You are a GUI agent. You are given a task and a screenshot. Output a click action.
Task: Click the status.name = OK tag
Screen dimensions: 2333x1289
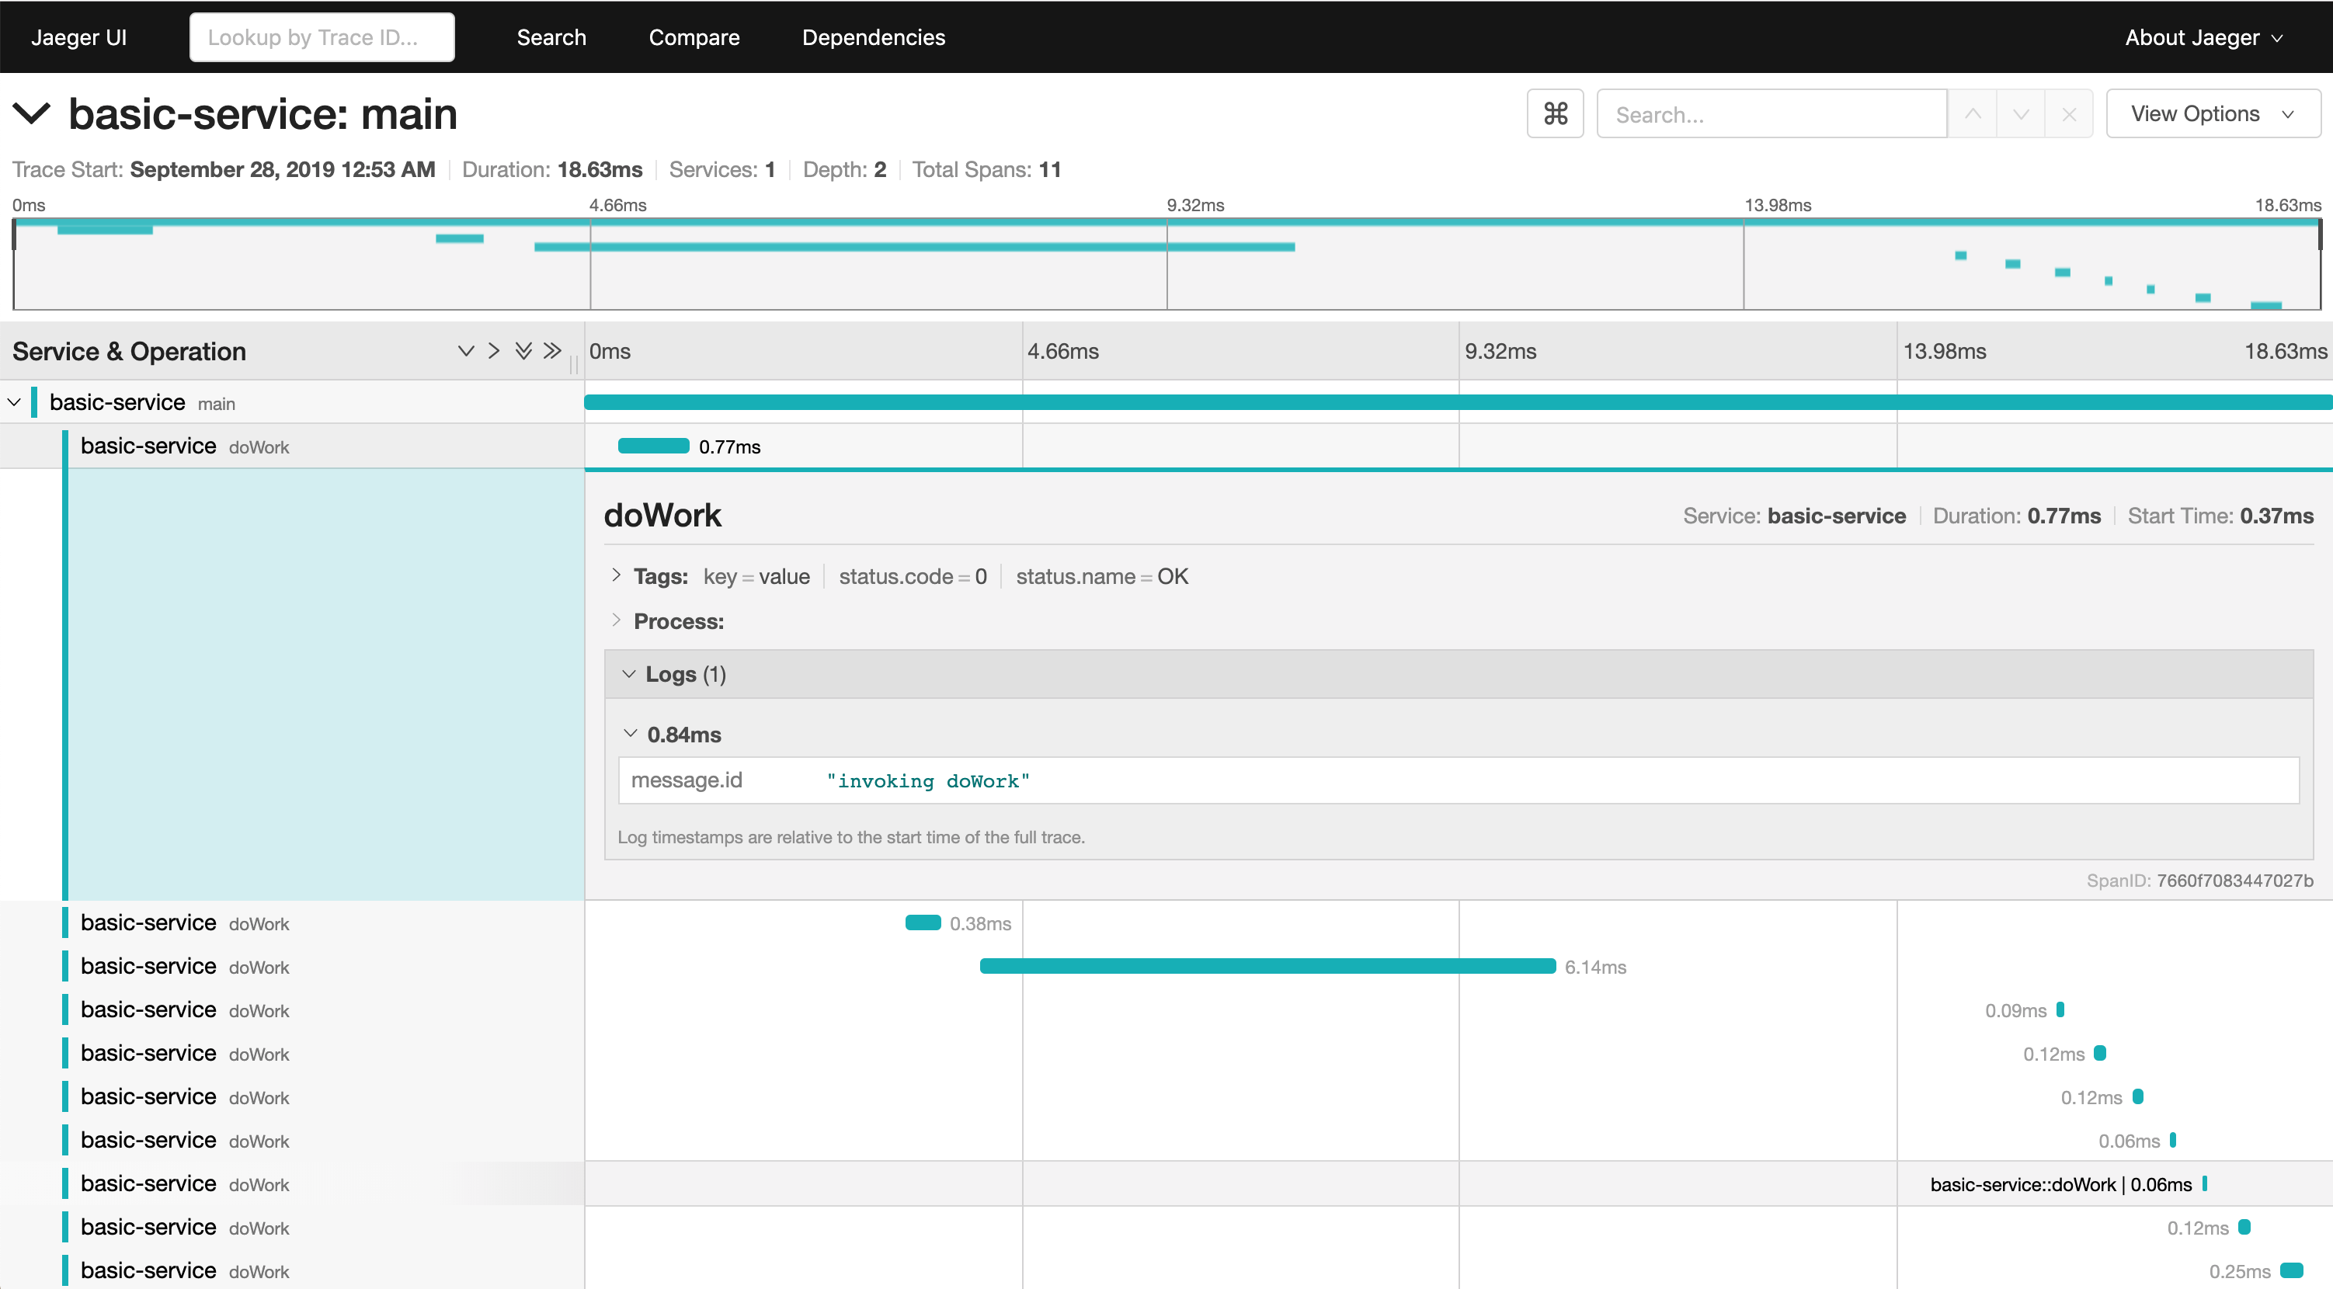[1101, 576]
